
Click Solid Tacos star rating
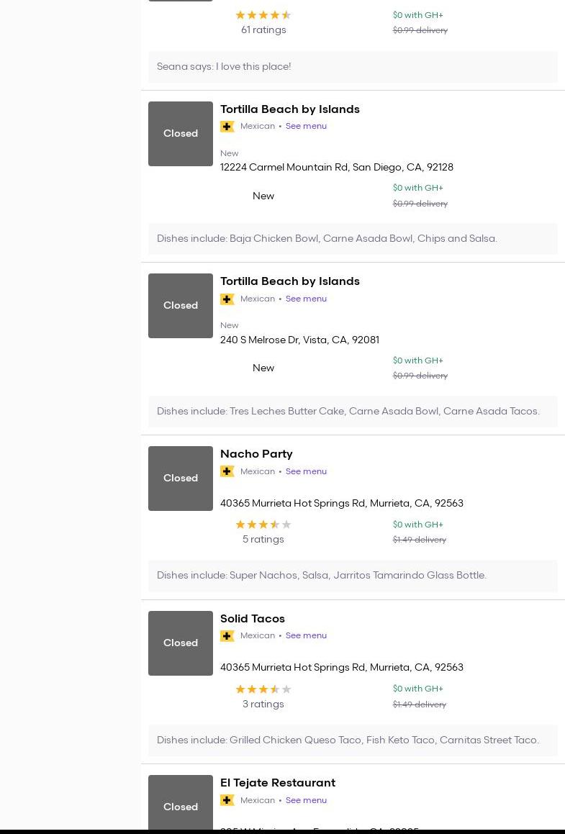(263, 689)
